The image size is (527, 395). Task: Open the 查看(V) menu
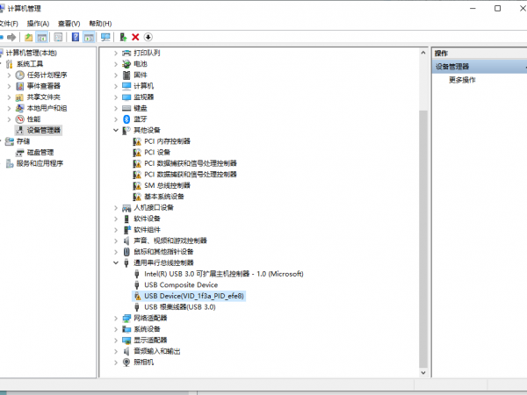pos(69,24)
